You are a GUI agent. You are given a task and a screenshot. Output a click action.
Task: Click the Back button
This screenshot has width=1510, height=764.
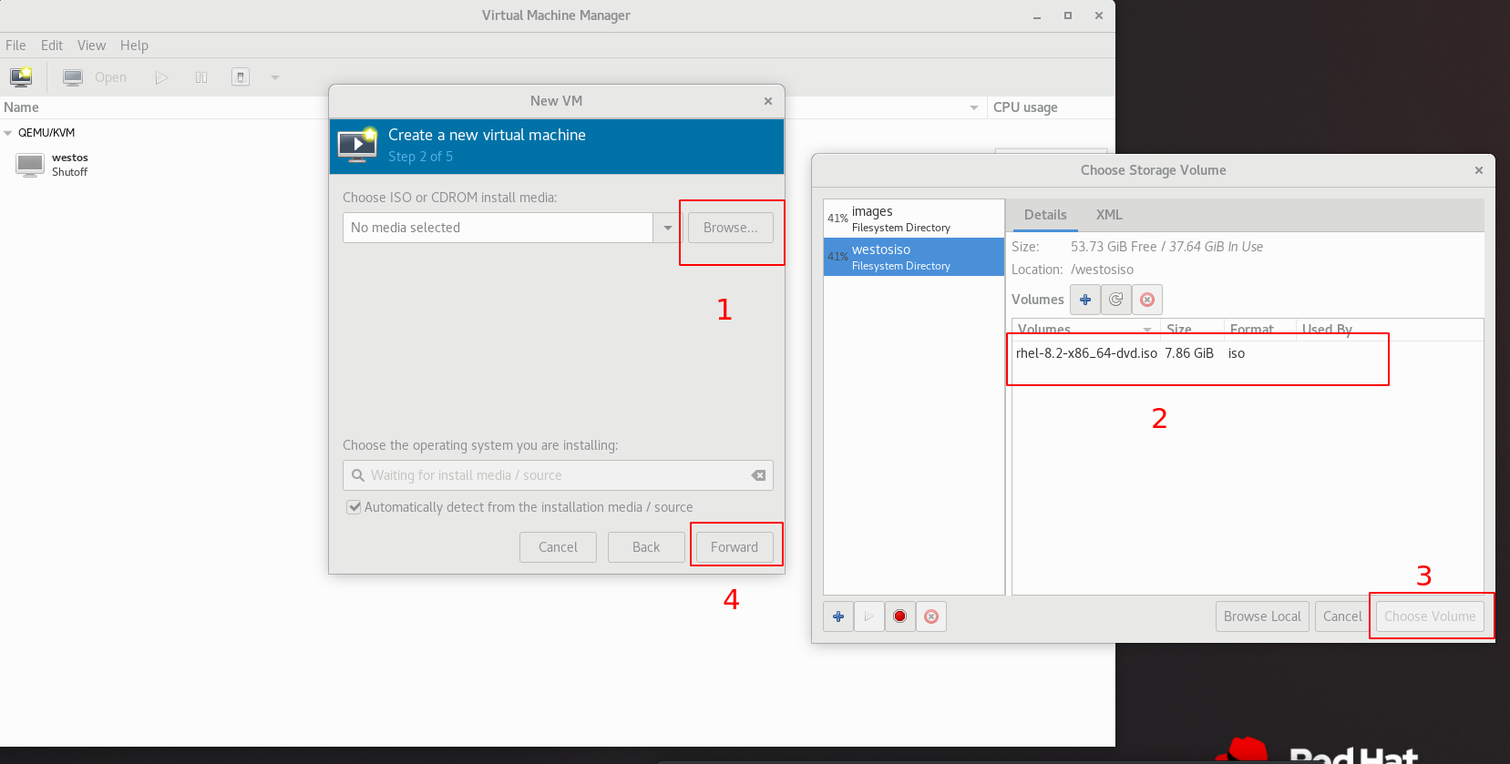(x=646, y=547)
